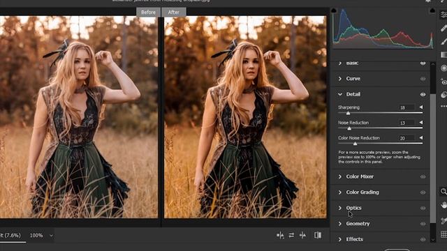Click the Sharpening value field
The height and width of the screenshot is (251, 447).
pos(406,107)
